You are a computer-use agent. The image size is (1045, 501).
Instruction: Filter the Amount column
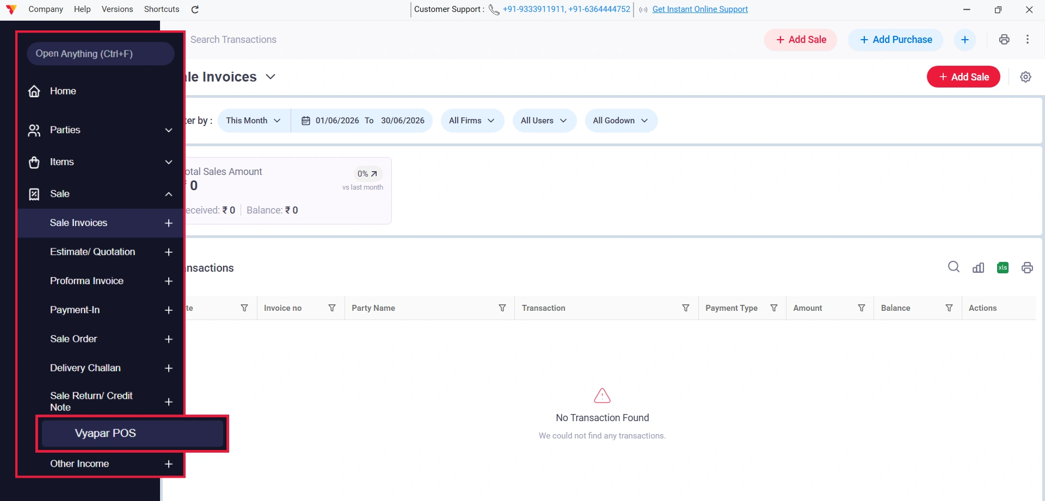pos(862,308)
